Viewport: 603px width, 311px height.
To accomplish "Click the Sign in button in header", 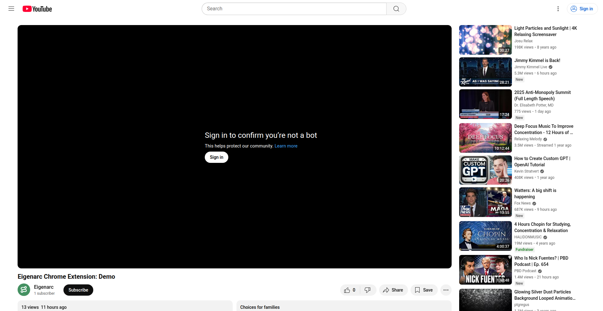I will coord(582,9).
